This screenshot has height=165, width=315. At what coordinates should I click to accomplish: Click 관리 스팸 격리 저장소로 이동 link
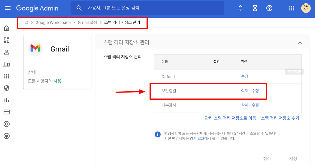(x=230, y=118)
